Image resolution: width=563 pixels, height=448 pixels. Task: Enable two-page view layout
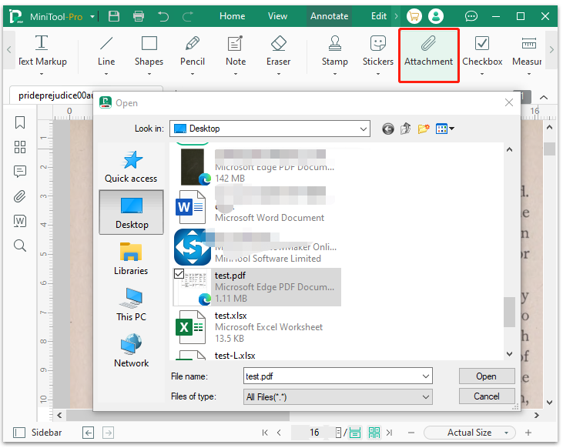(x=374, y=433)
